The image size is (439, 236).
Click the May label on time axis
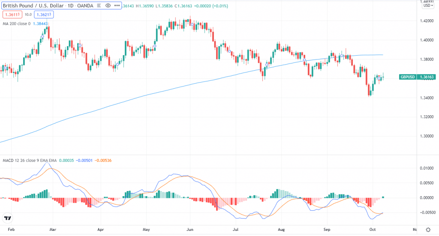pos(146,230)
